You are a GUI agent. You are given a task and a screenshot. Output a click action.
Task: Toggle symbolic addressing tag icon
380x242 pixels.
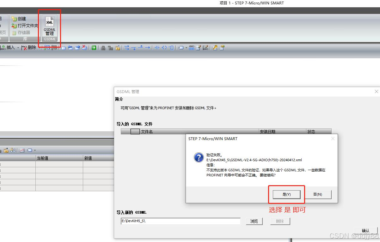point(181,48)
